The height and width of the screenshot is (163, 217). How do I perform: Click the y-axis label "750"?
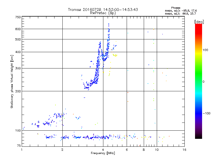pyautogui.click(x=18, y=17)
